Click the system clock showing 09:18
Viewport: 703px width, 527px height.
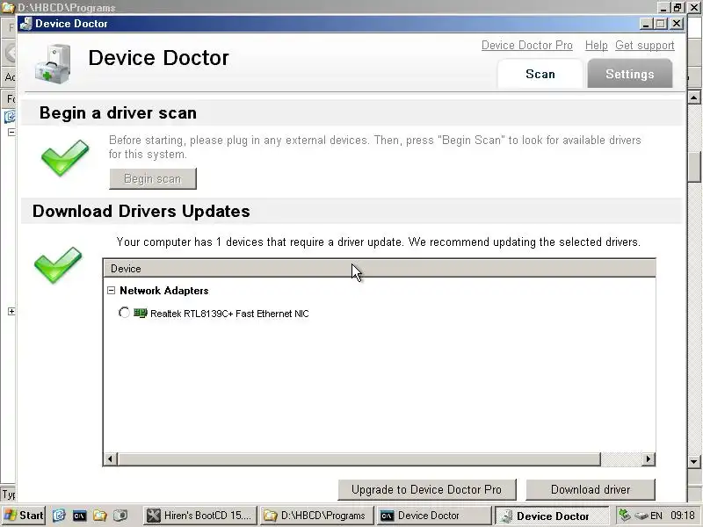(x=683, y=516)
